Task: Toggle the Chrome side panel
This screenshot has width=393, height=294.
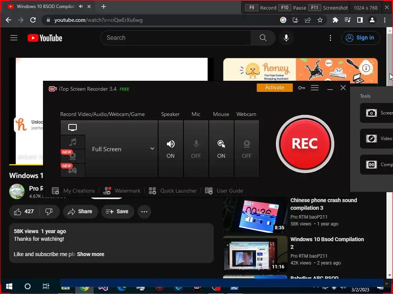Action: click(360, 20)
